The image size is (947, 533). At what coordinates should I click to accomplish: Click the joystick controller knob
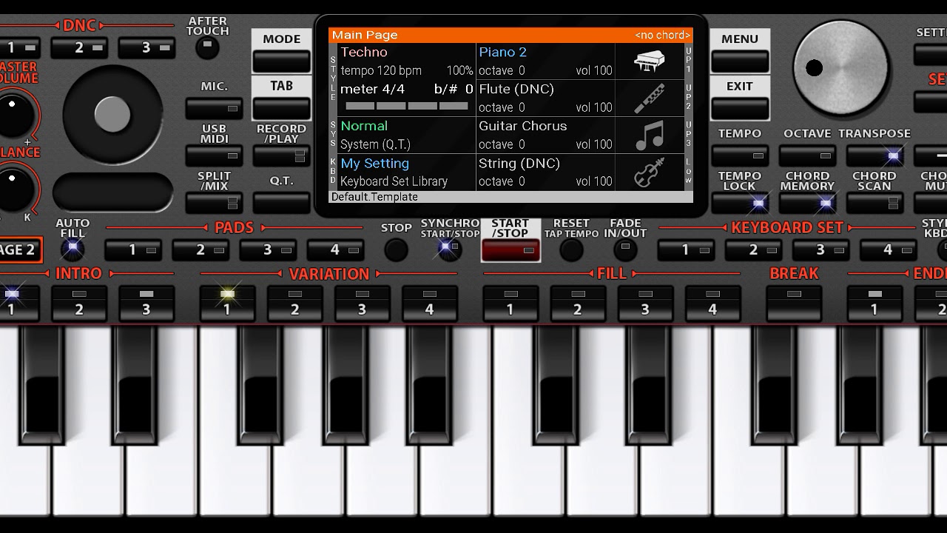pos(112,114)
